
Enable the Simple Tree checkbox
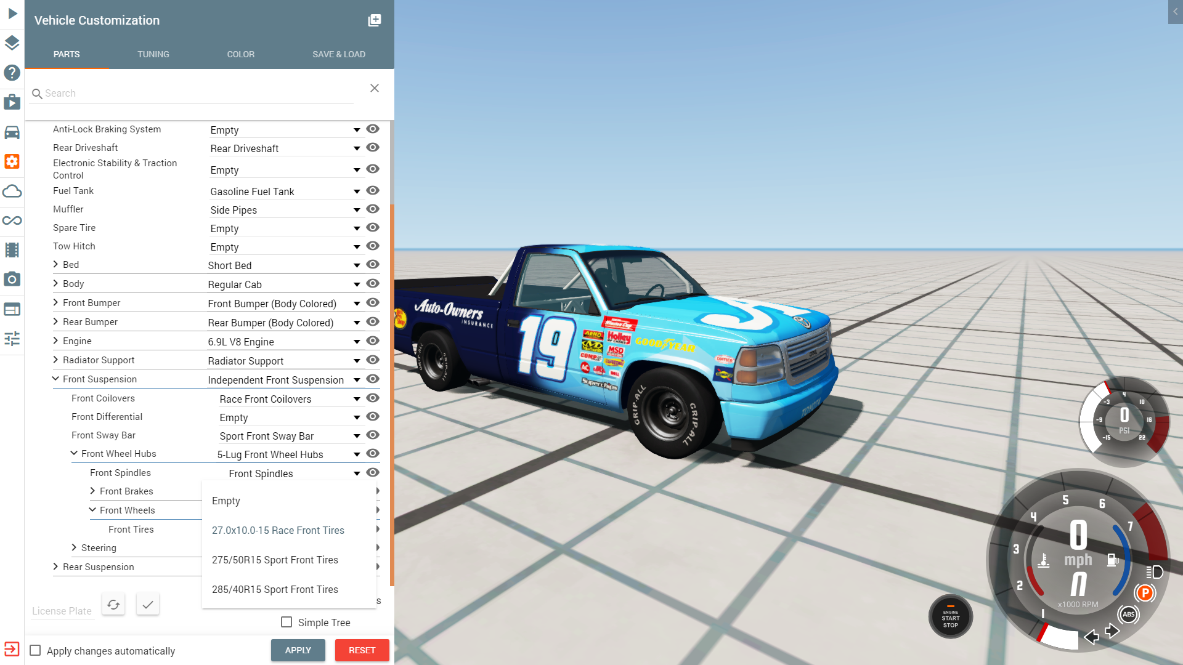pyautogui.click(x=287, y=622)
